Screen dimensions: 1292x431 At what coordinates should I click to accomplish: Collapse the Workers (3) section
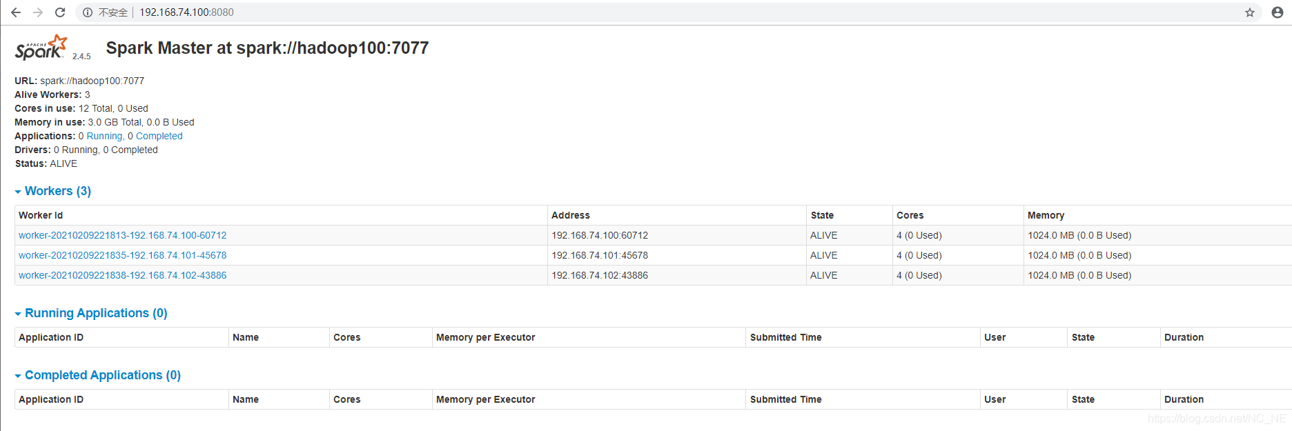[x=53, y=191]
